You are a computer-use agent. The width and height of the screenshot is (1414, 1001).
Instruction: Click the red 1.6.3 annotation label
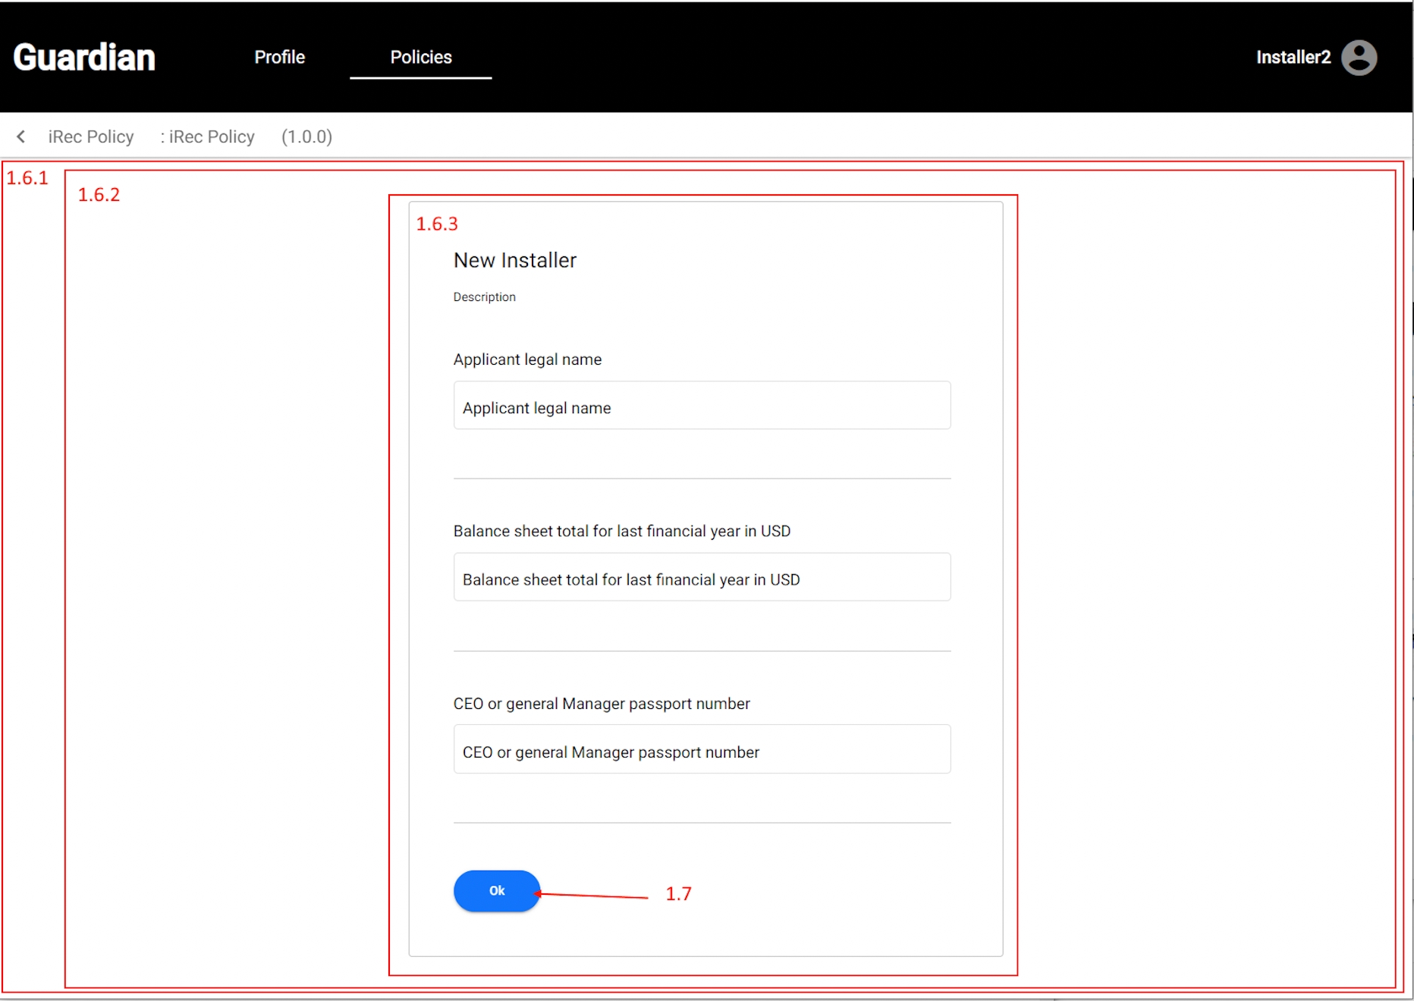pyautogui.click(x=437, y=224)
